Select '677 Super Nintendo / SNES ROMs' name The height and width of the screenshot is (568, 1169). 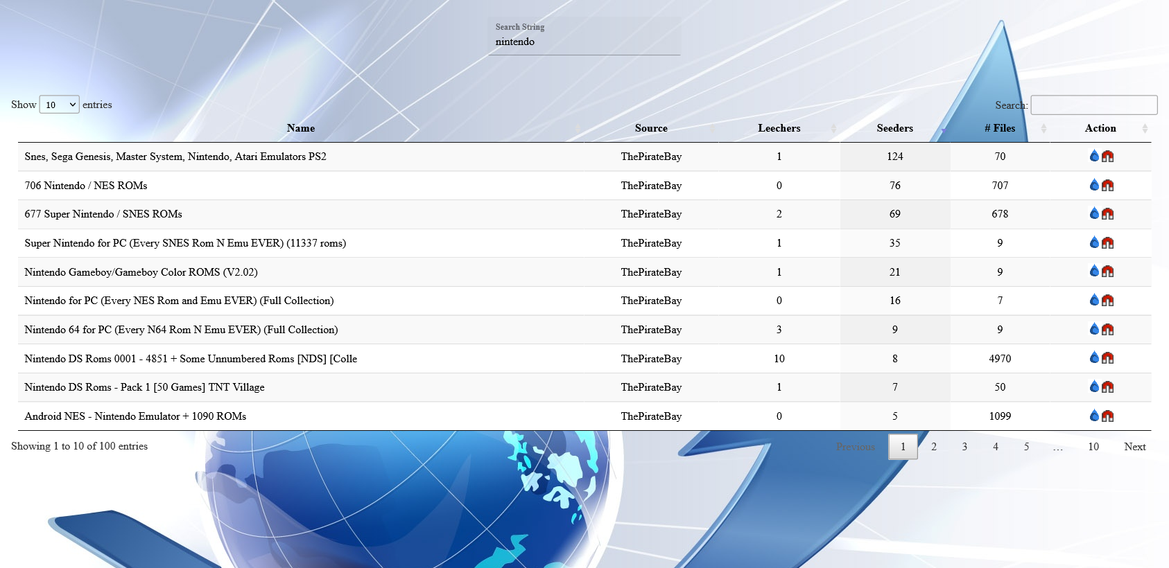point(103,214)
